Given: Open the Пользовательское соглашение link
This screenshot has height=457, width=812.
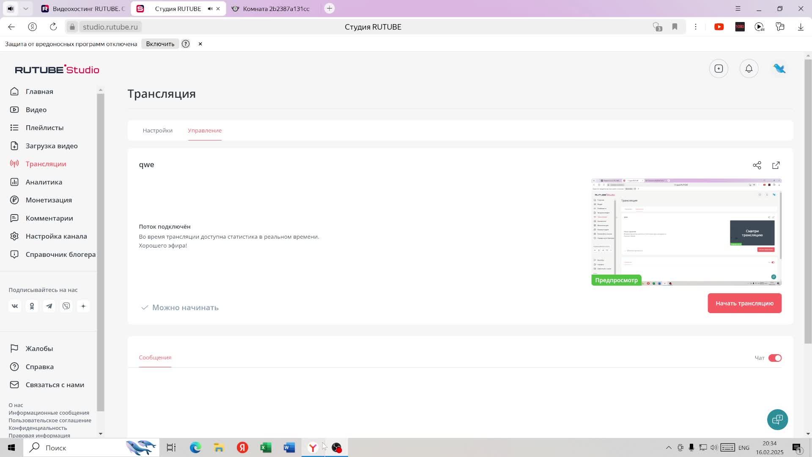Looking at the screenshot, I should point(50,421).
